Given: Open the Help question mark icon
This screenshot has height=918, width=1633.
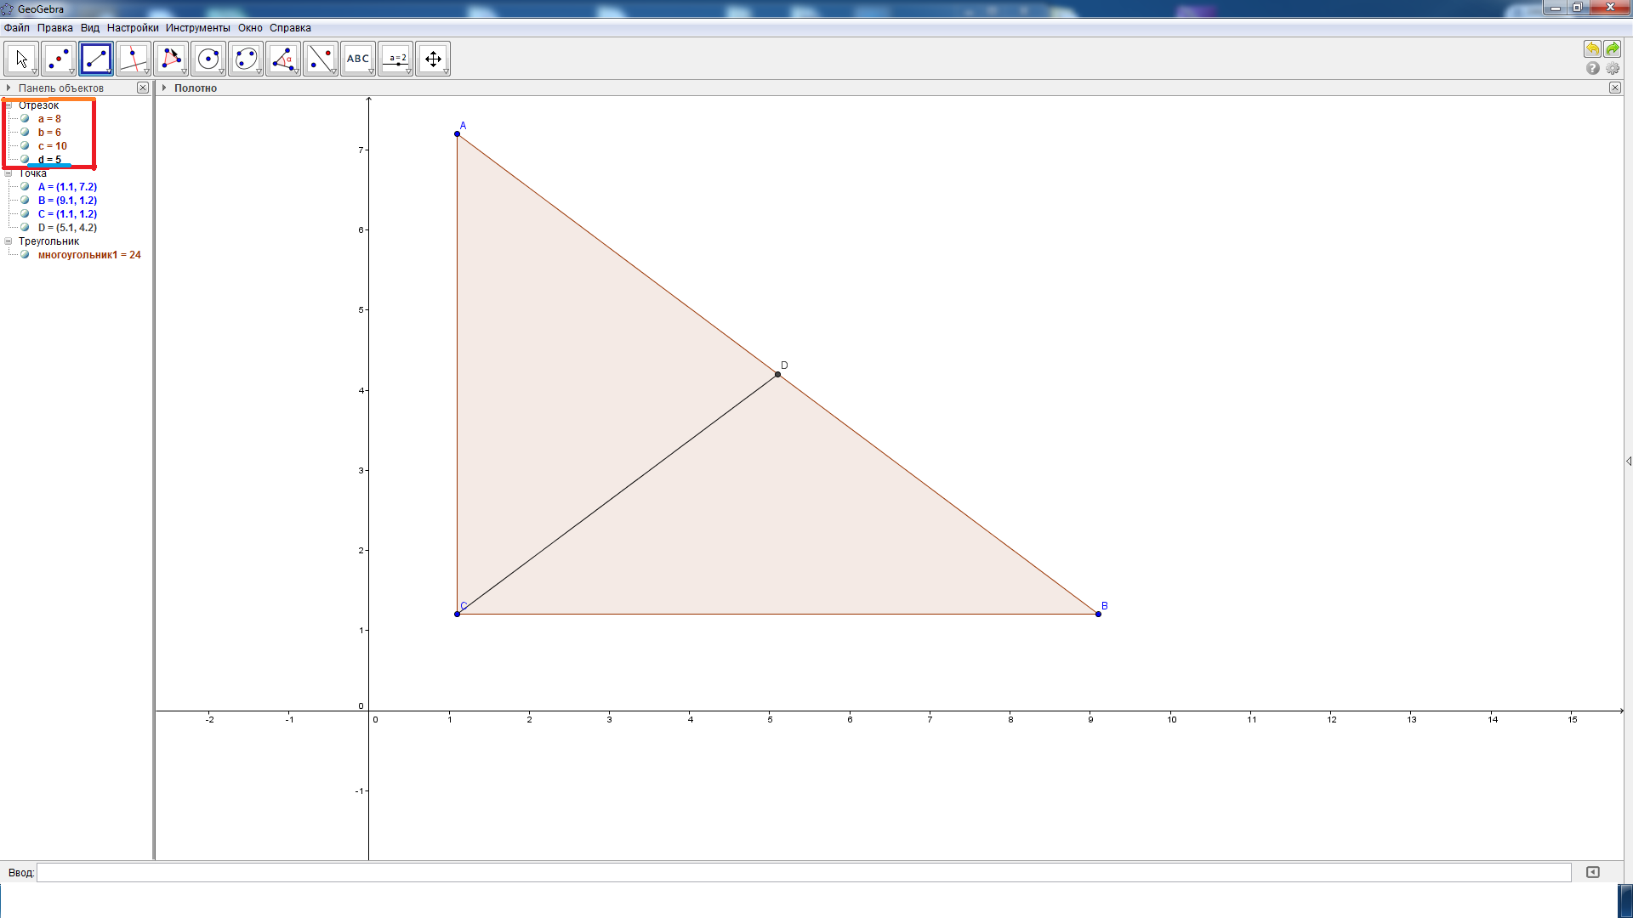Looking at the screenshot, I should tap(1593, 68).
